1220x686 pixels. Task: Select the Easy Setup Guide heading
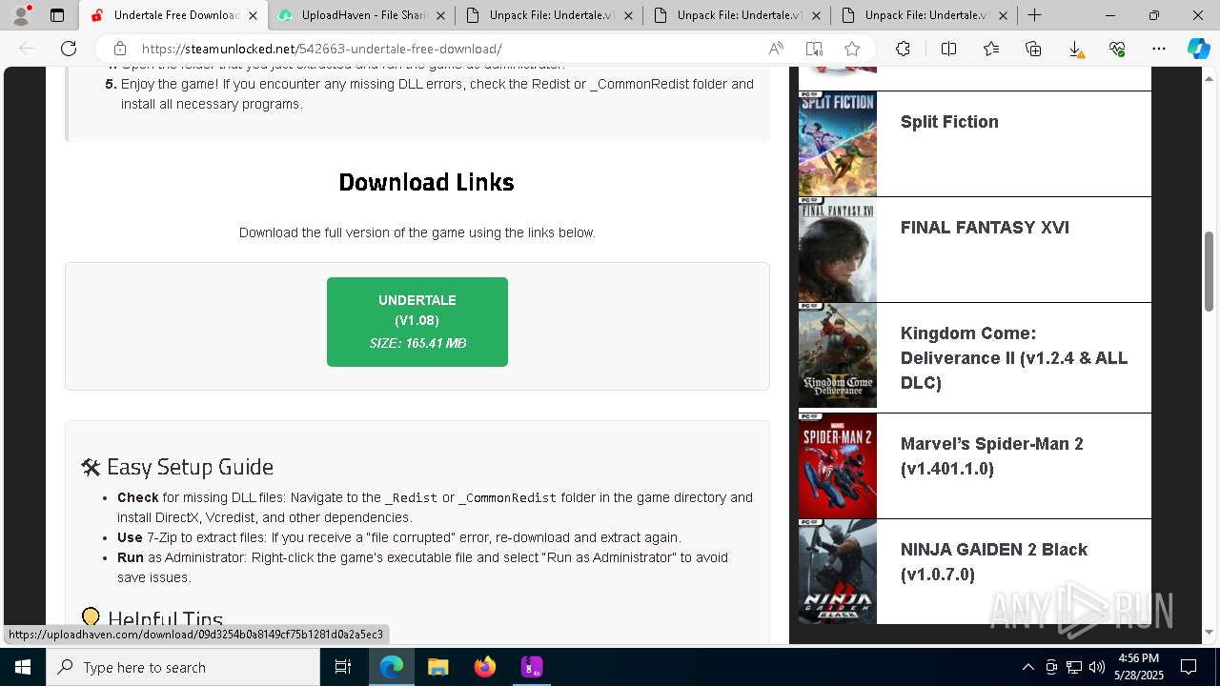[177, 467]
